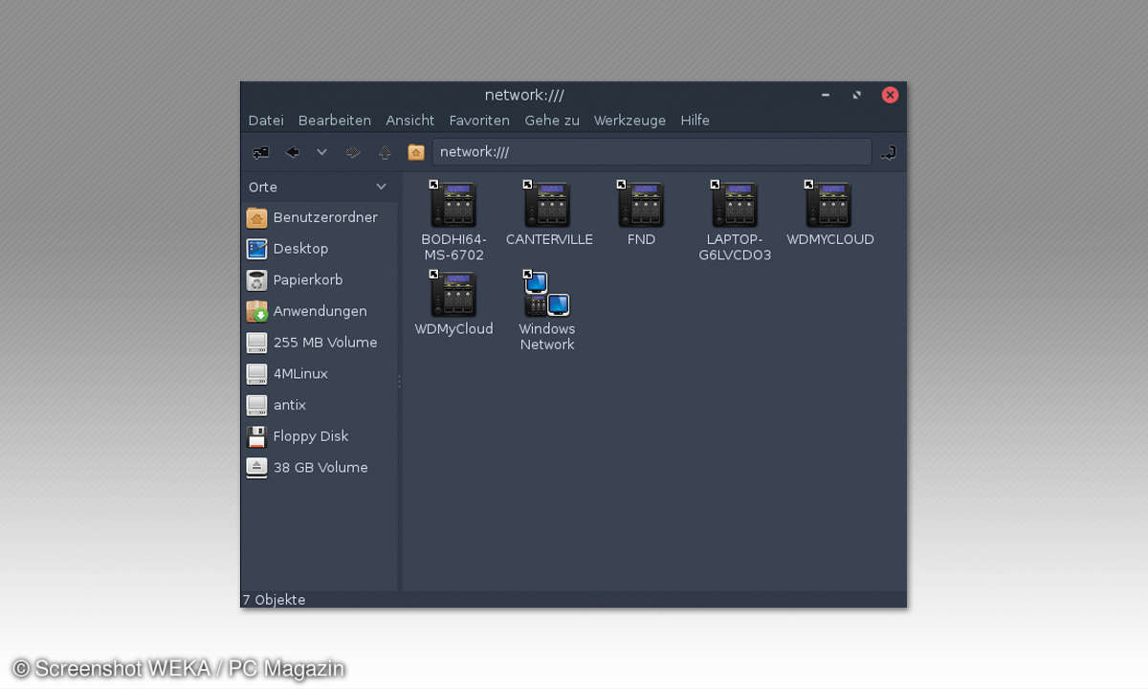Viewport: 1148px width, 689px height.
Task: Click the new window toolbar icon
Action: (x=260, y=152)
